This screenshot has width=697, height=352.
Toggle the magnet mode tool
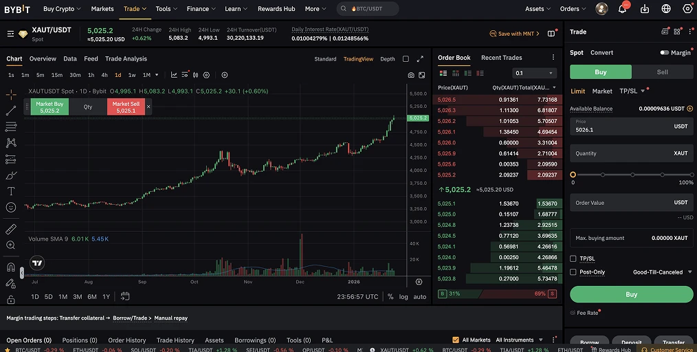tap(11, 267)
